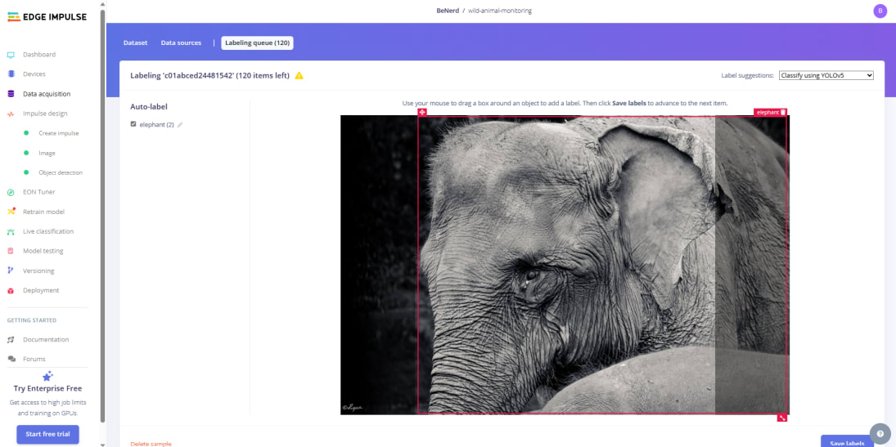Viewport: 896px width, 447px height.
Task: Click BeNerd in the breadcrumb
Action: point(448,11)
